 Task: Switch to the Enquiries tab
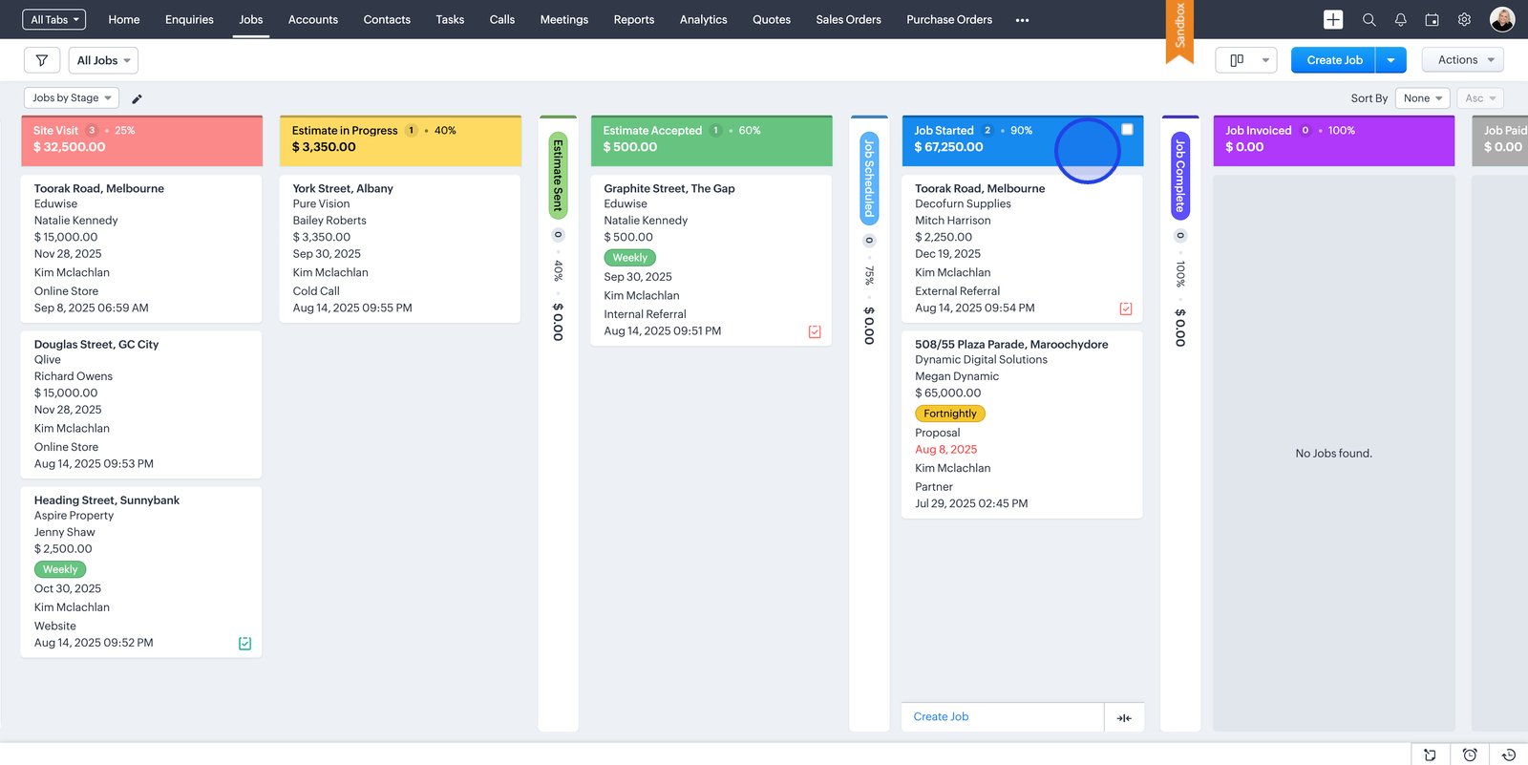[189, 19]
